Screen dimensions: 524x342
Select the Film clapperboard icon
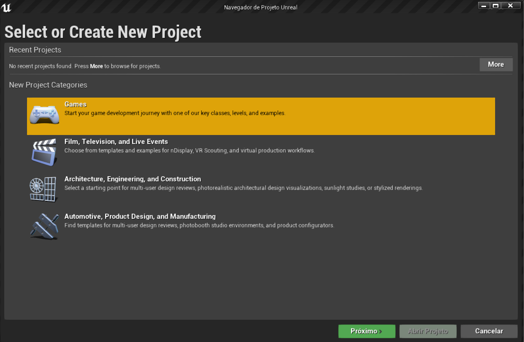[45, 152]
